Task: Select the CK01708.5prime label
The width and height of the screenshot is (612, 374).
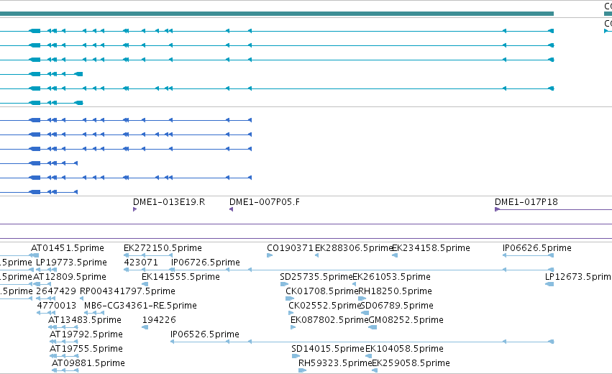Action: 322,291
